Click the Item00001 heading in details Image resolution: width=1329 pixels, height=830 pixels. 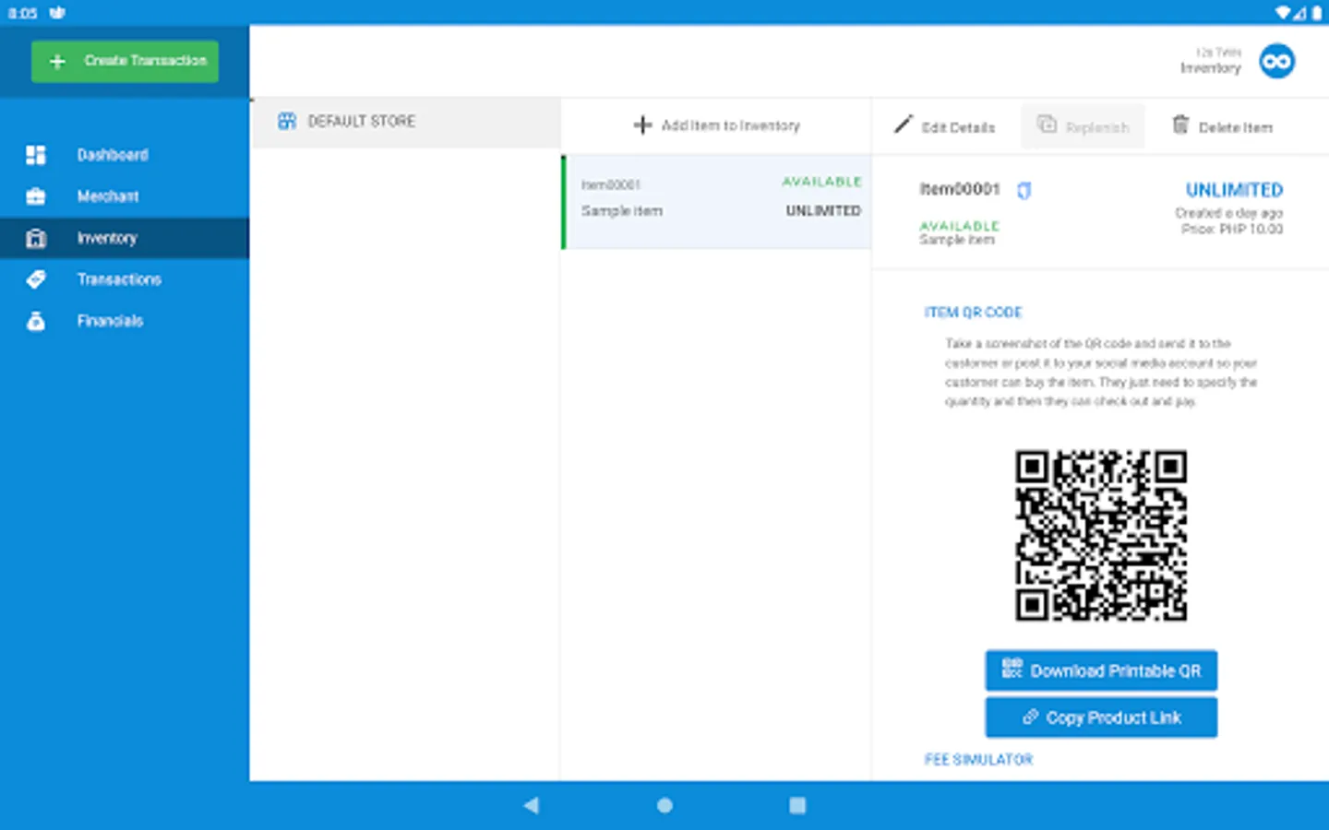coord(959,189)
